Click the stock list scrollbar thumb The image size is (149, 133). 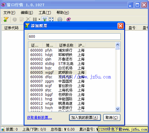click(x=117, y=48)
